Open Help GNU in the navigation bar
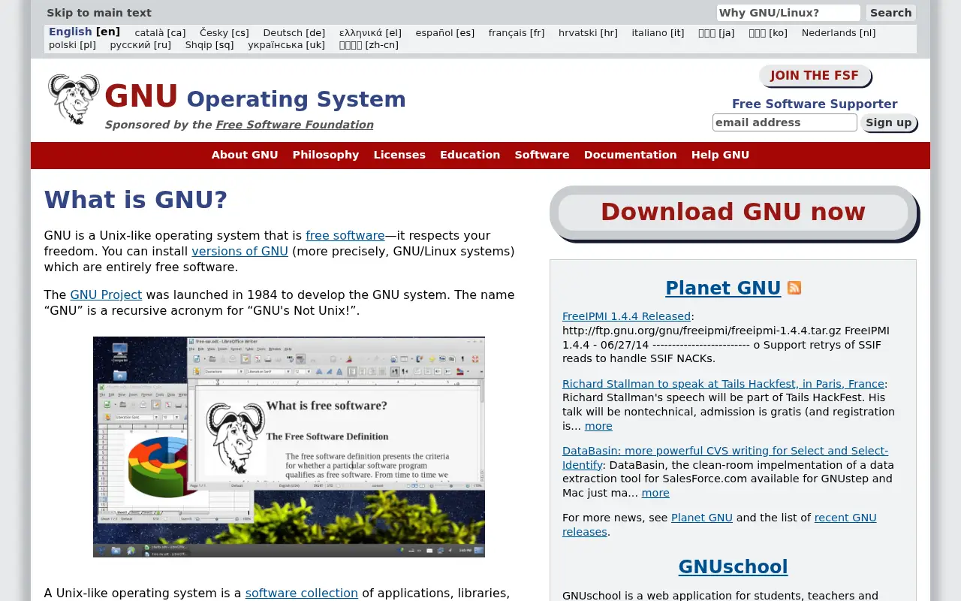Viewport: 961px width, 601px height. tap(720, 155)
